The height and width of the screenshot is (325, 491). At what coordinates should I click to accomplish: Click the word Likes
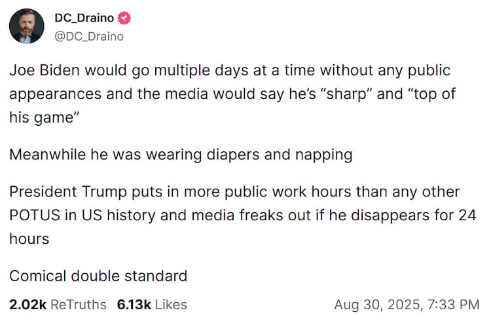pos(171,305)
